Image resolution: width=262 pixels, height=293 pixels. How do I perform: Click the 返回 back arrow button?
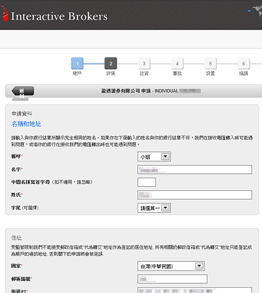pos(23,92)
